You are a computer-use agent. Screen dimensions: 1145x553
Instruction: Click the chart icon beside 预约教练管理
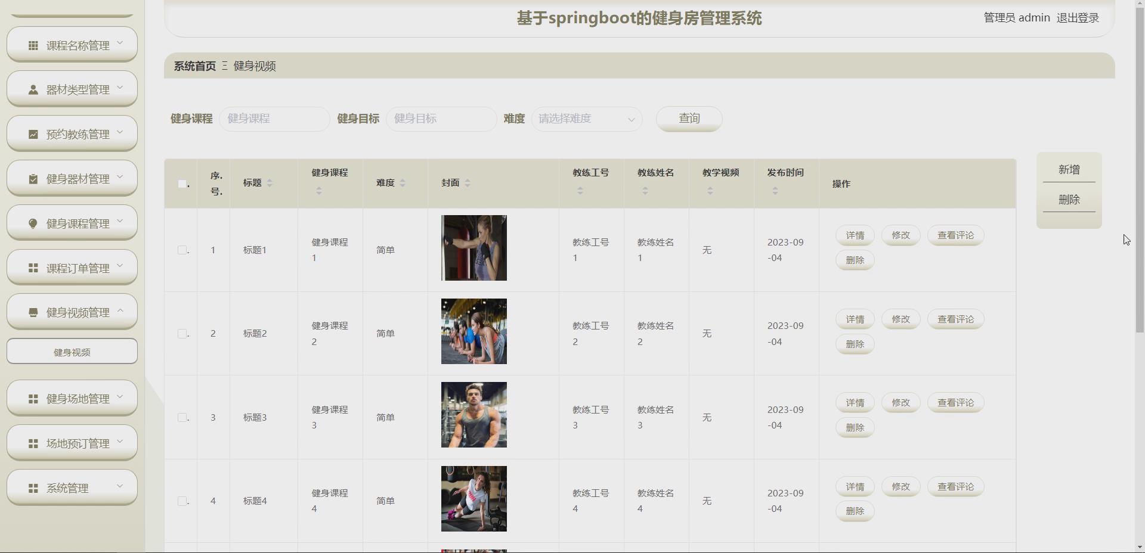click(33, 135)
